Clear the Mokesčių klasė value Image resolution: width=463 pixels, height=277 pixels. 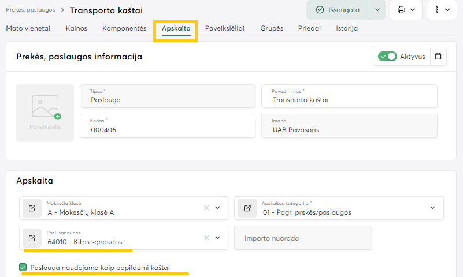(206, 208)
